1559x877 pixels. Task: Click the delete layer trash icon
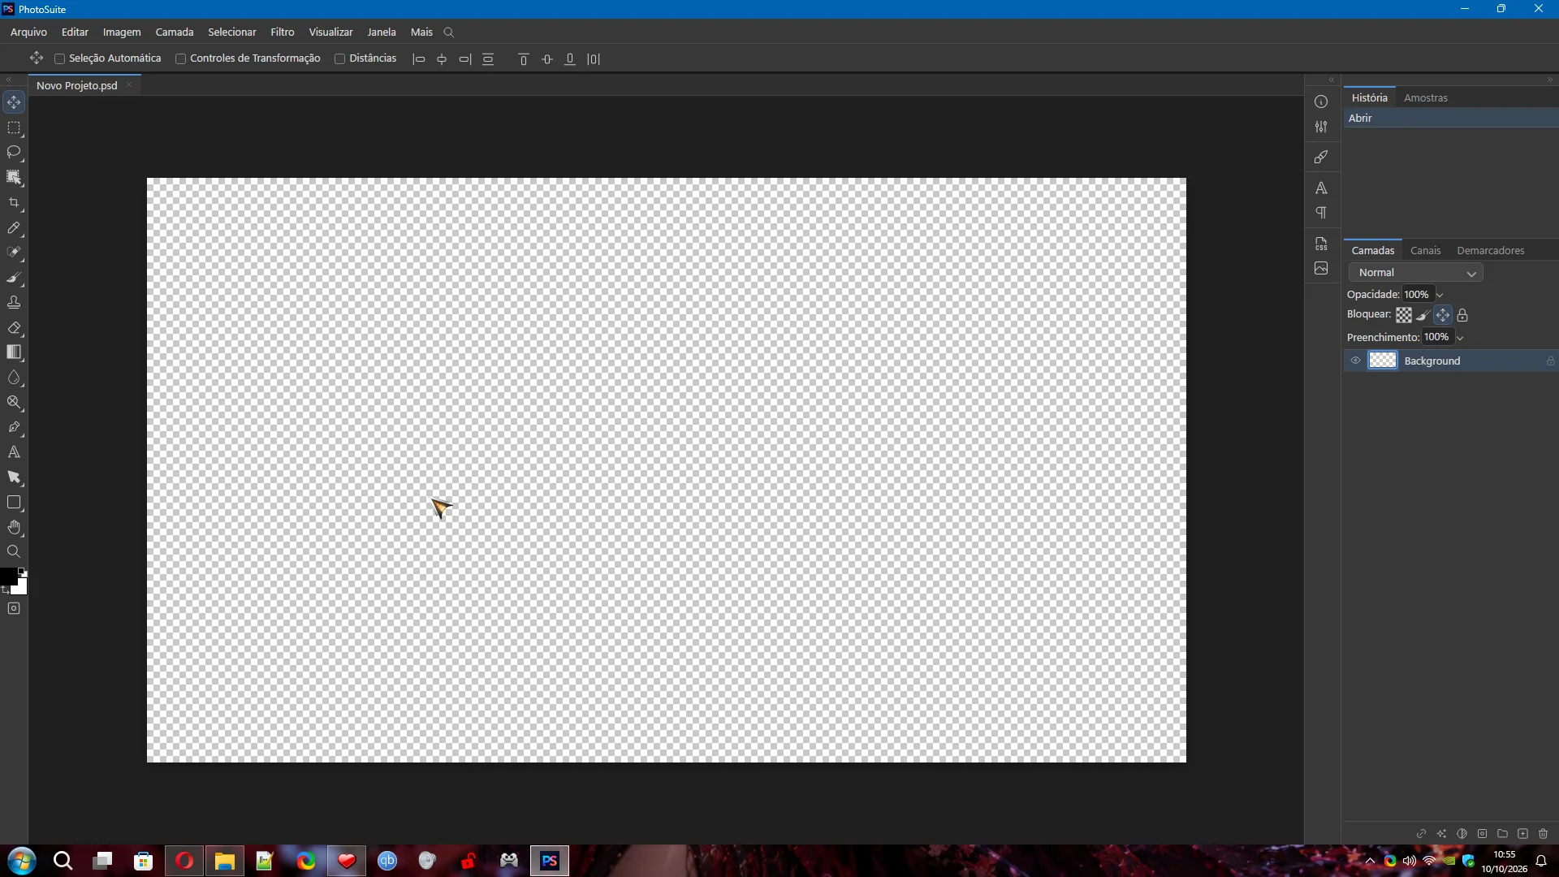(x=1544, y=834)
